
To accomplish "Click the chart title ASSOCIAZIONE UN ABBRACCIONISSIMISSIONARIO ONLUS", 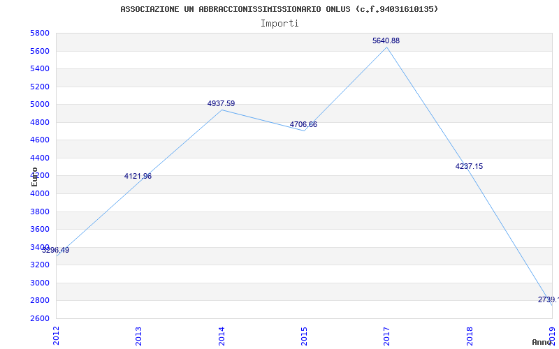I will coord(279,9).
